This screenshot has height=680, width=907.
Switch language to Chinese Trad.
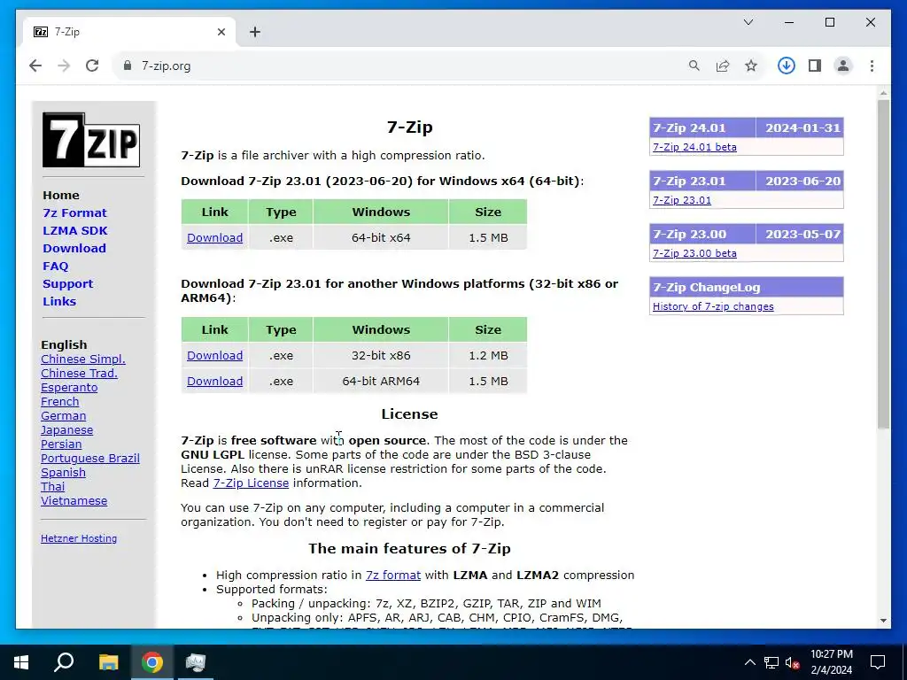[79, 374]
